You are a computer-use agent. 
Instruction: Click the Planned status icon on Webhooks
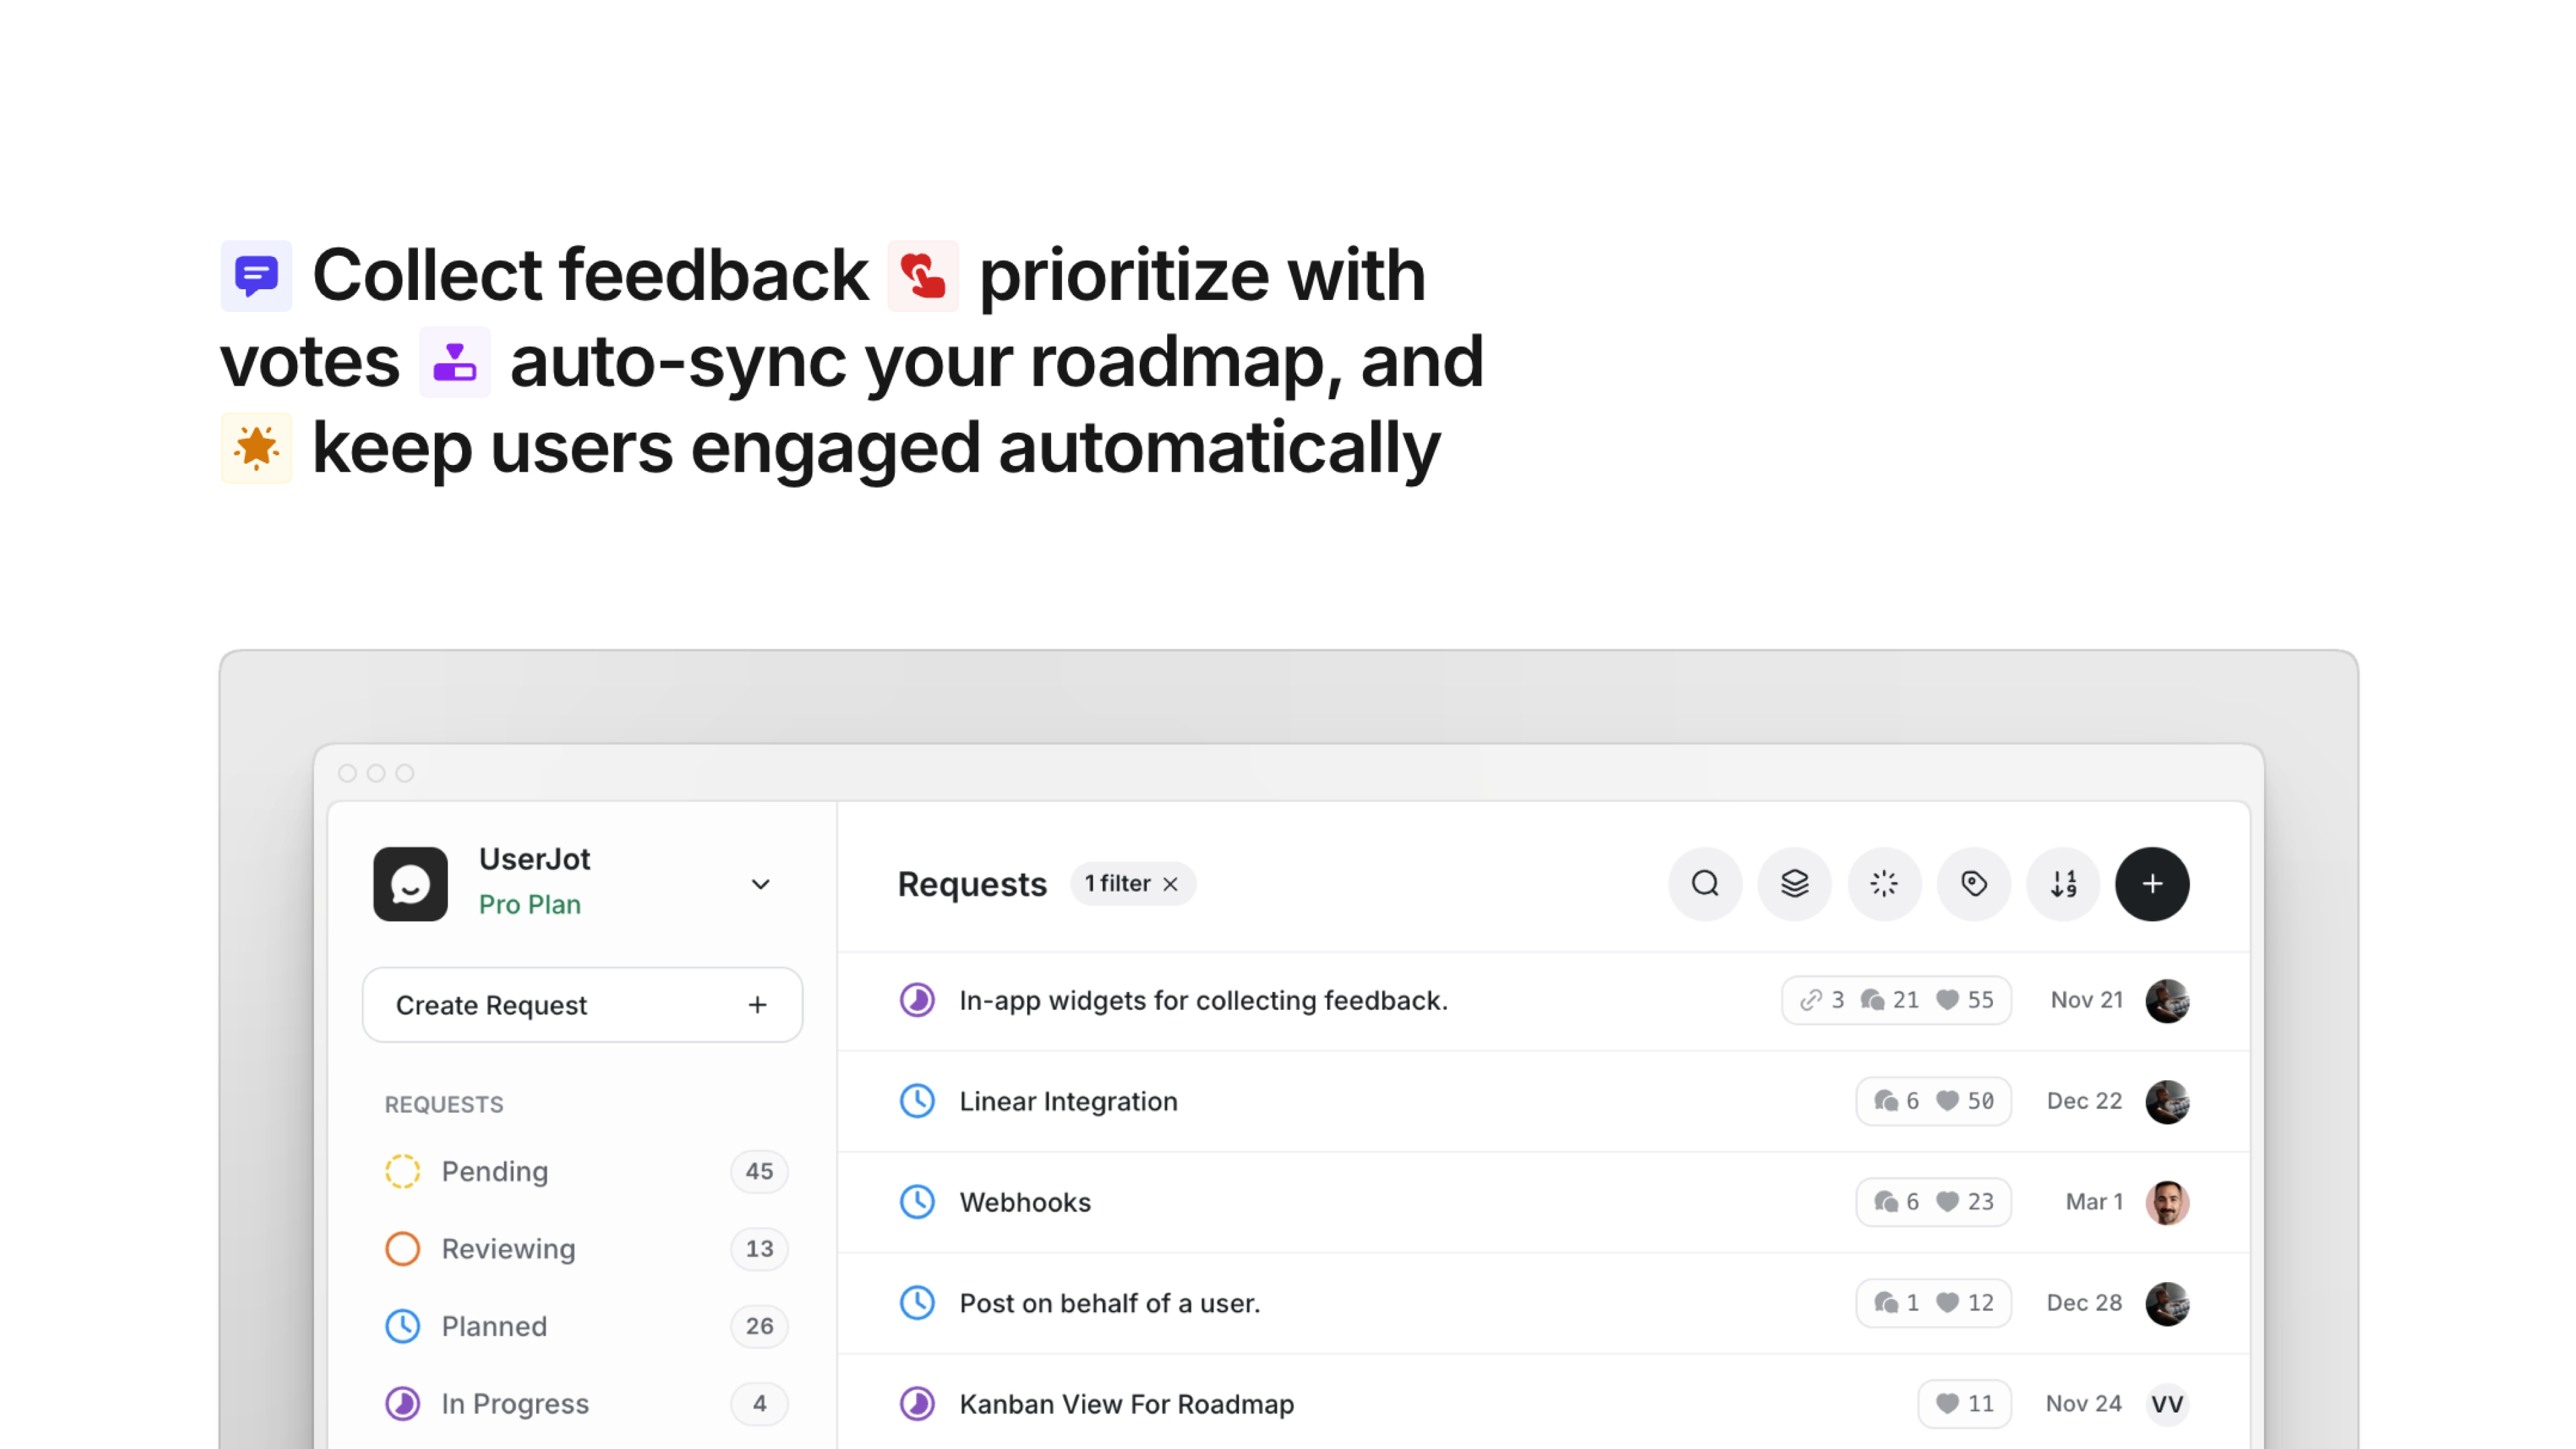coord(917,1202)
